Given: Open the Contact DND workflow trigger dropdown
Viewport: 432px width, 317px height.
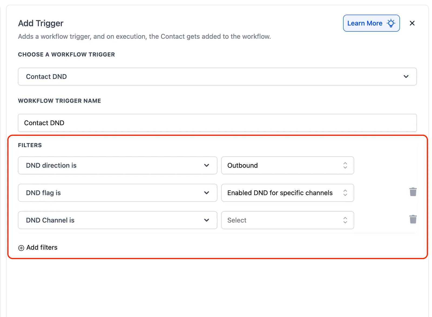Looking at the screenshot, I should pos(217,77).
